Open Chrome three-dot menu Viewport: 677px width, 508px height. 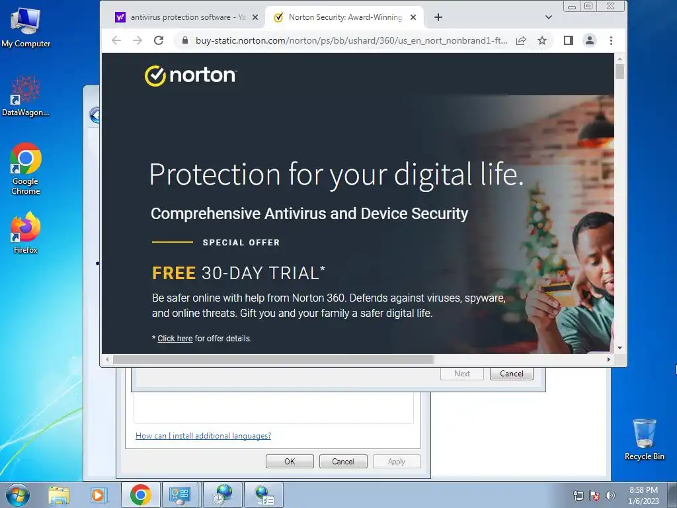(x=611, y=40)
